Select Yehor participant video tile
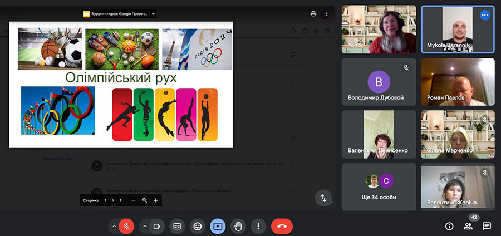The height and width of the screenshot is (236, 501). tap(379, 29)
